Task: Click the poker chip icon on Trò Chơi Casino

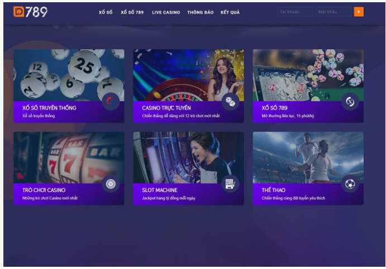Action: [x=111, y=184]
